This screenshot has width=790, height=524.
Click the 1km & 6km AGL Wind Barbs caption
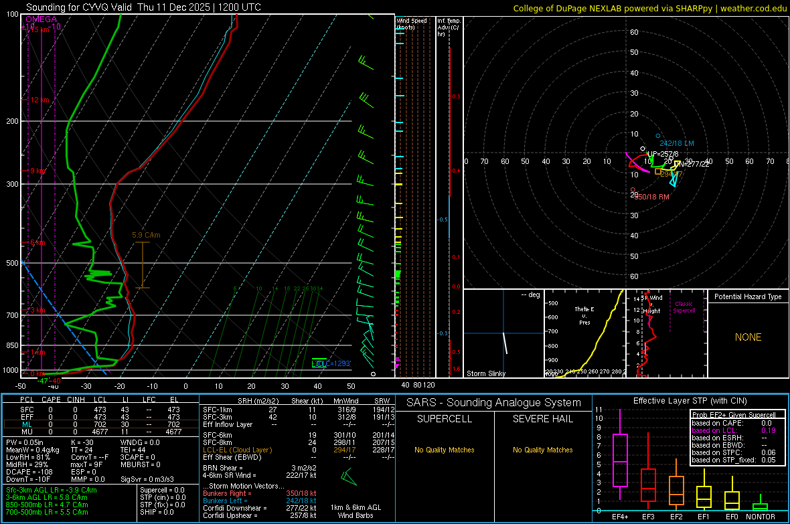[x=355, y=511]
